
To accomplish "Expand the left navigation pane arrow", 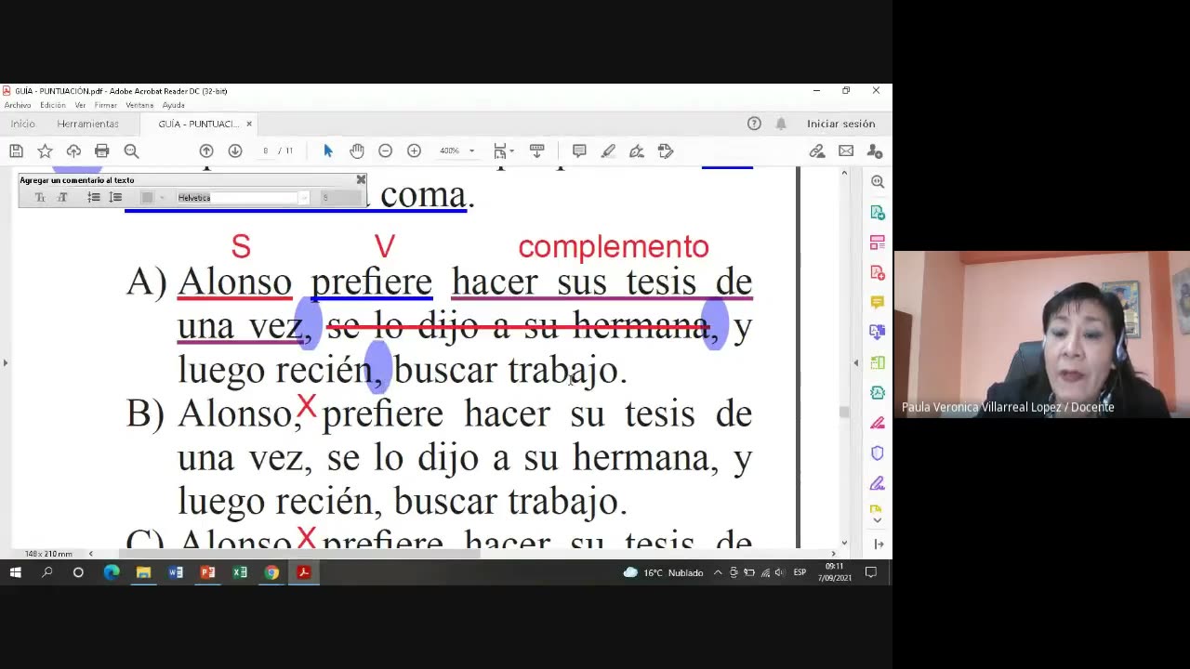I will (6, 363).
